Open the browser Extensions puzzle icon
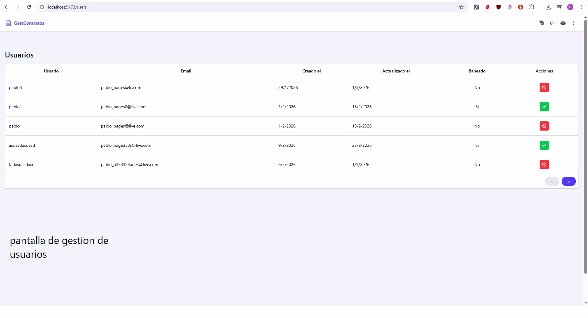Screen dimensions: 588x318 (x=532, y=7)
